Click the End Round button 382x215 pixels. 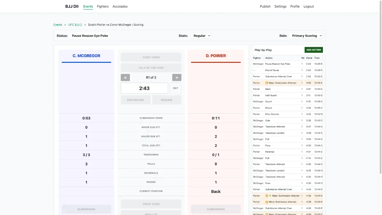click(136, 100)
